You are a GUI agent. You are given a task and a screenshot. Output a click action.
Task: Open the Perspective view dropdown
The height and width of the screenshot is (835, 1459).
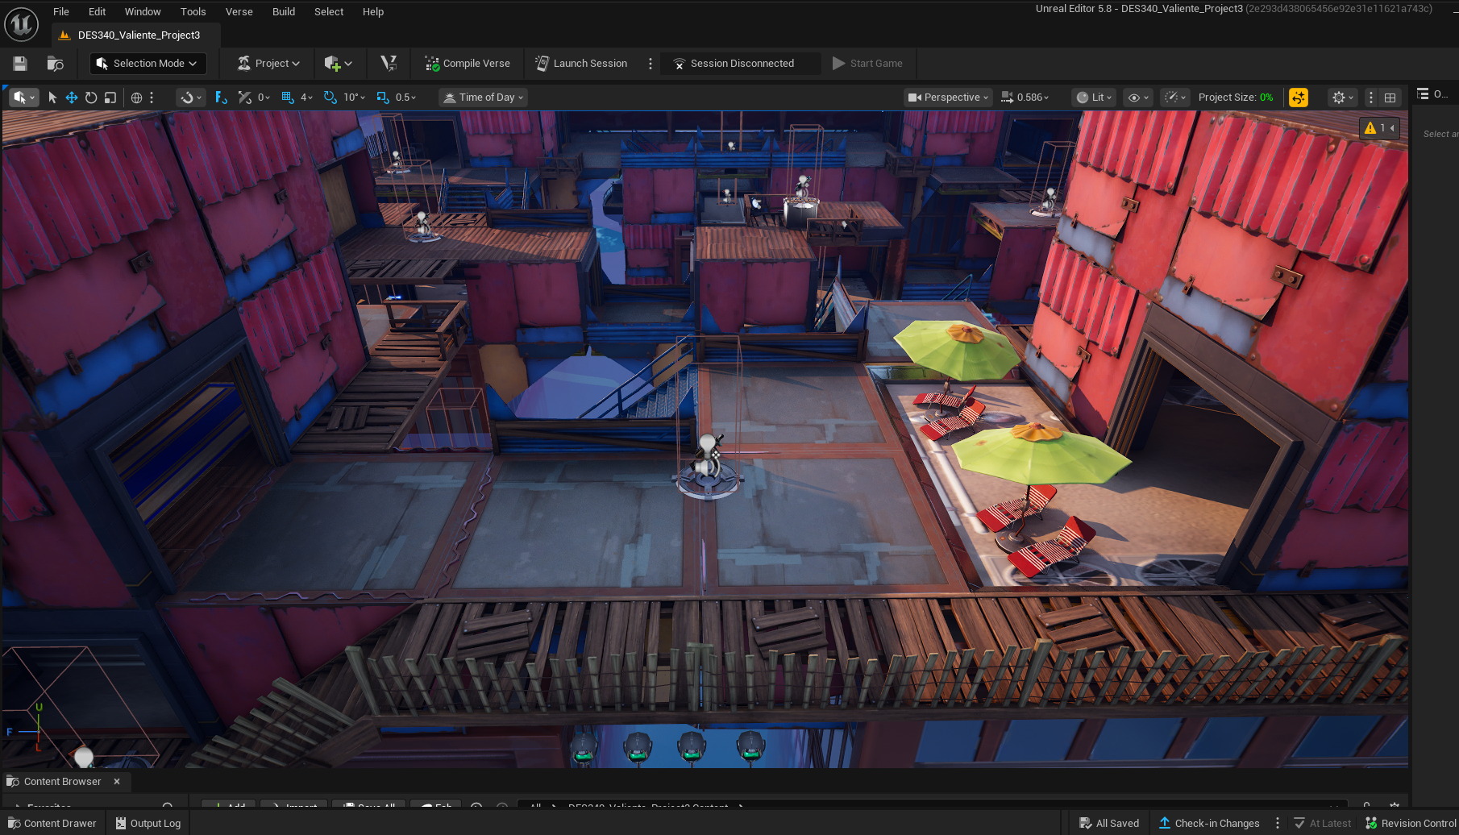(x=948, y=98)
